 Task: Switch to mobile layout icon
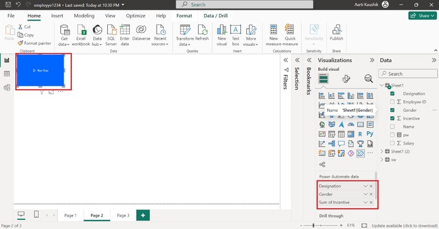click(37, 214)
